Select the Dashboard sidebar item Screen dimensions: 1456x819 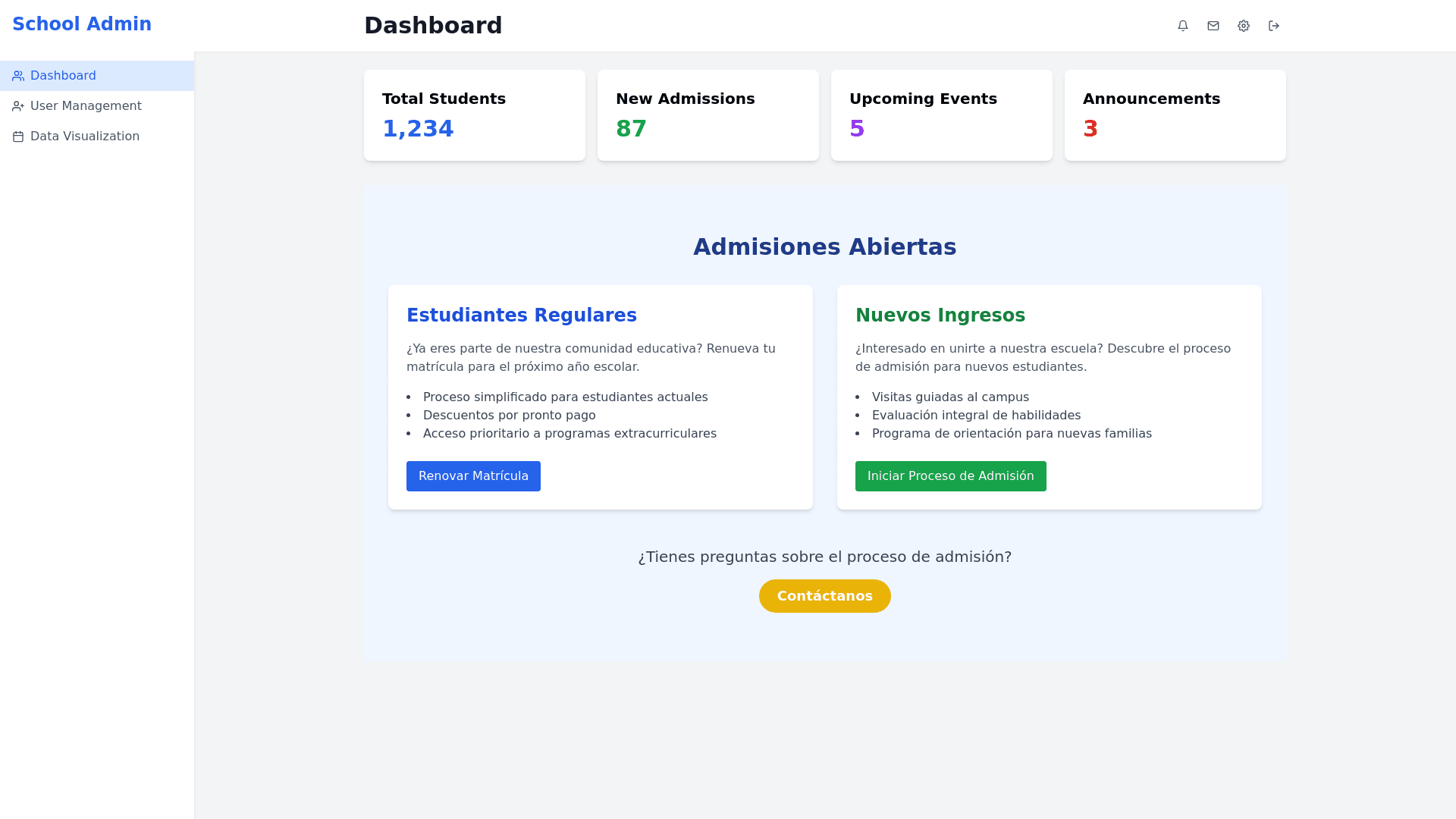pyautogui.click(x=63, y=76)
